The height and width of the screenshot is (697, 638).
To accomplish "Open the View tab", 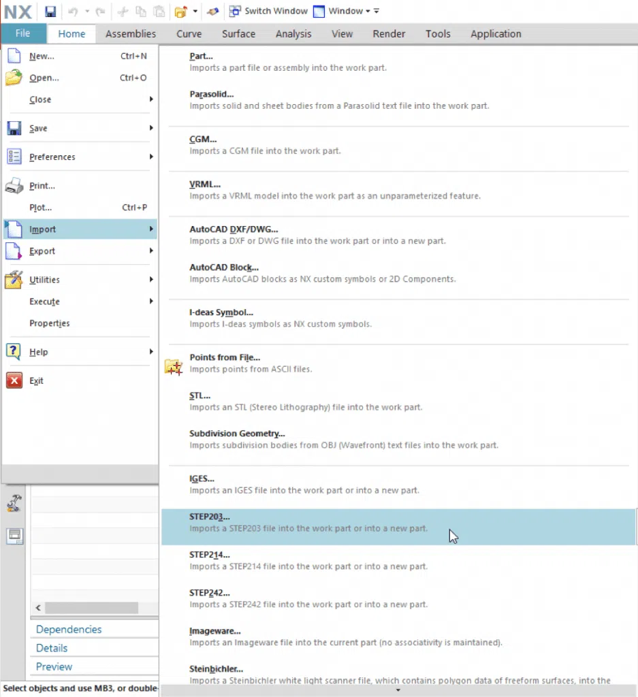I will (x=342, y=34).
